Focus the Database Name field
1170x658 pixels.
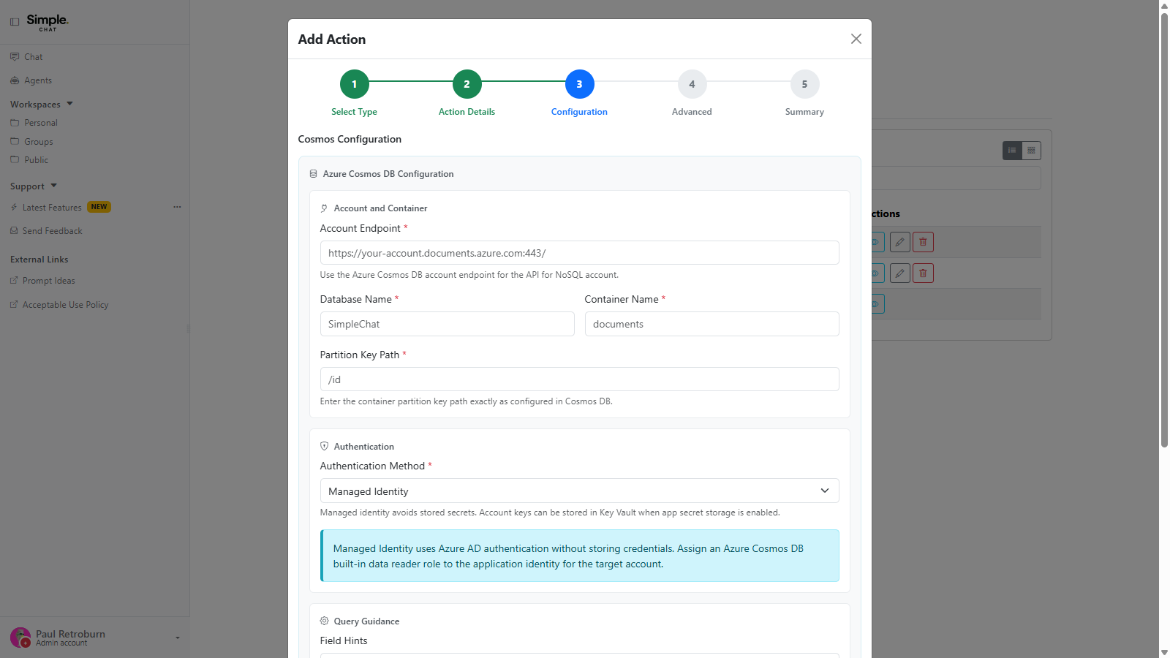click(x=447, y=324)
